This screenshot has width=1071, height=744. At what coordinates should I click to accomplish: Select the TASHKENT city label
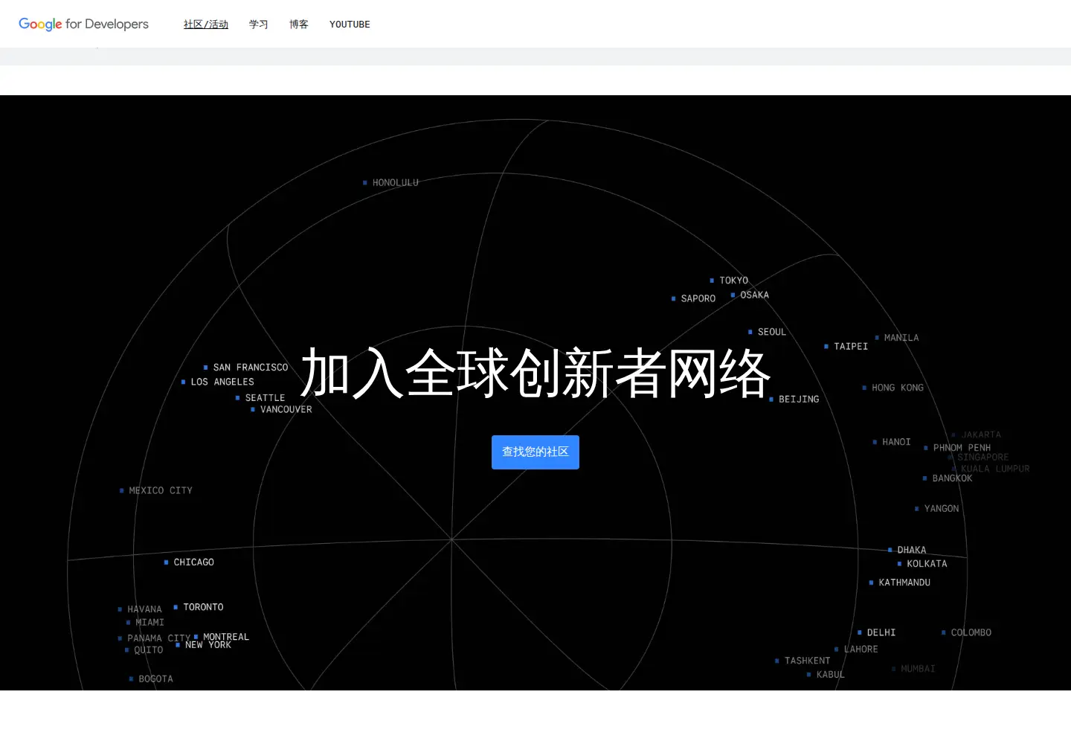click(808, 661)
